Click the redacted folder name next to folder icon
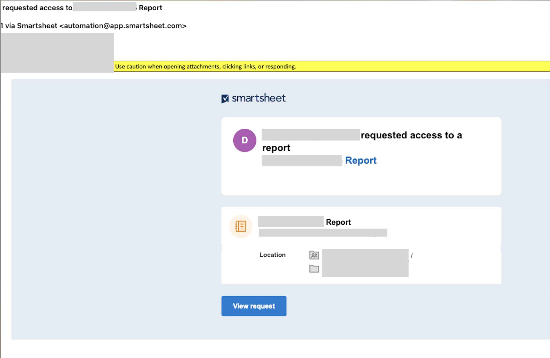 tap(365, 269)
